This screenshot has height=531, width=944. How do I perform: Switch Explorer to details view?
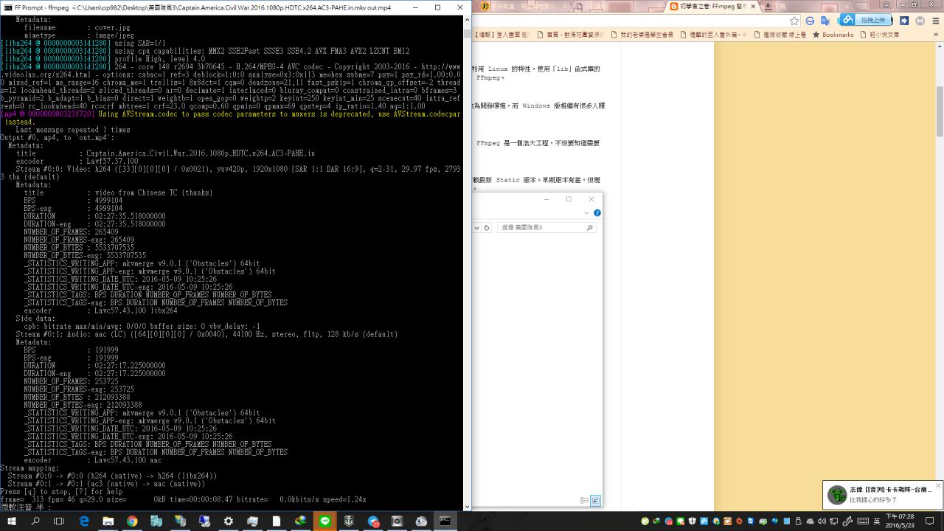tap(585, 501)
